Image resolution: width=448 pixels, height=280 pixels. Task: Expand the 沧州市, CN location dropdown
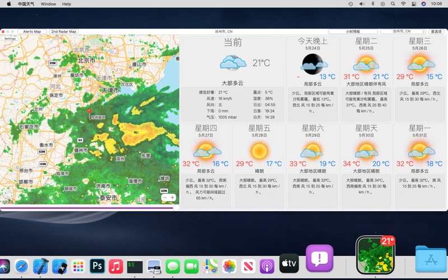[402, 32]
